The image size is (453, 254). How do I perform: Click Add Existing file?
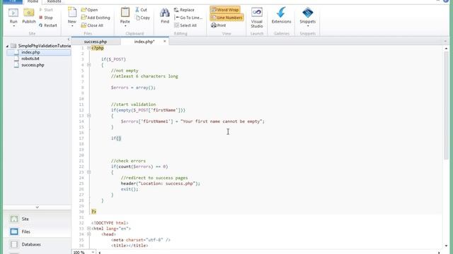[96, 18]
